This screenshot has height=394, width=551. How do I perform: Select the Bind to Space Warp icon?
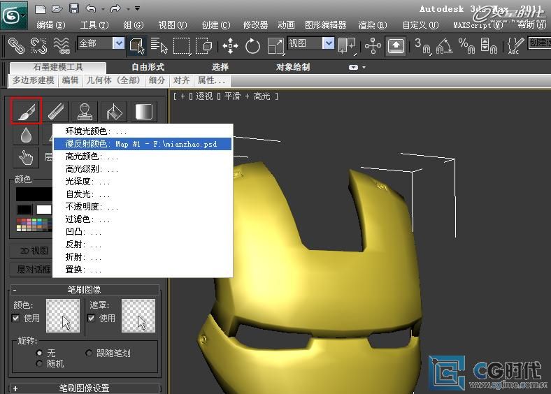point(62,45)
